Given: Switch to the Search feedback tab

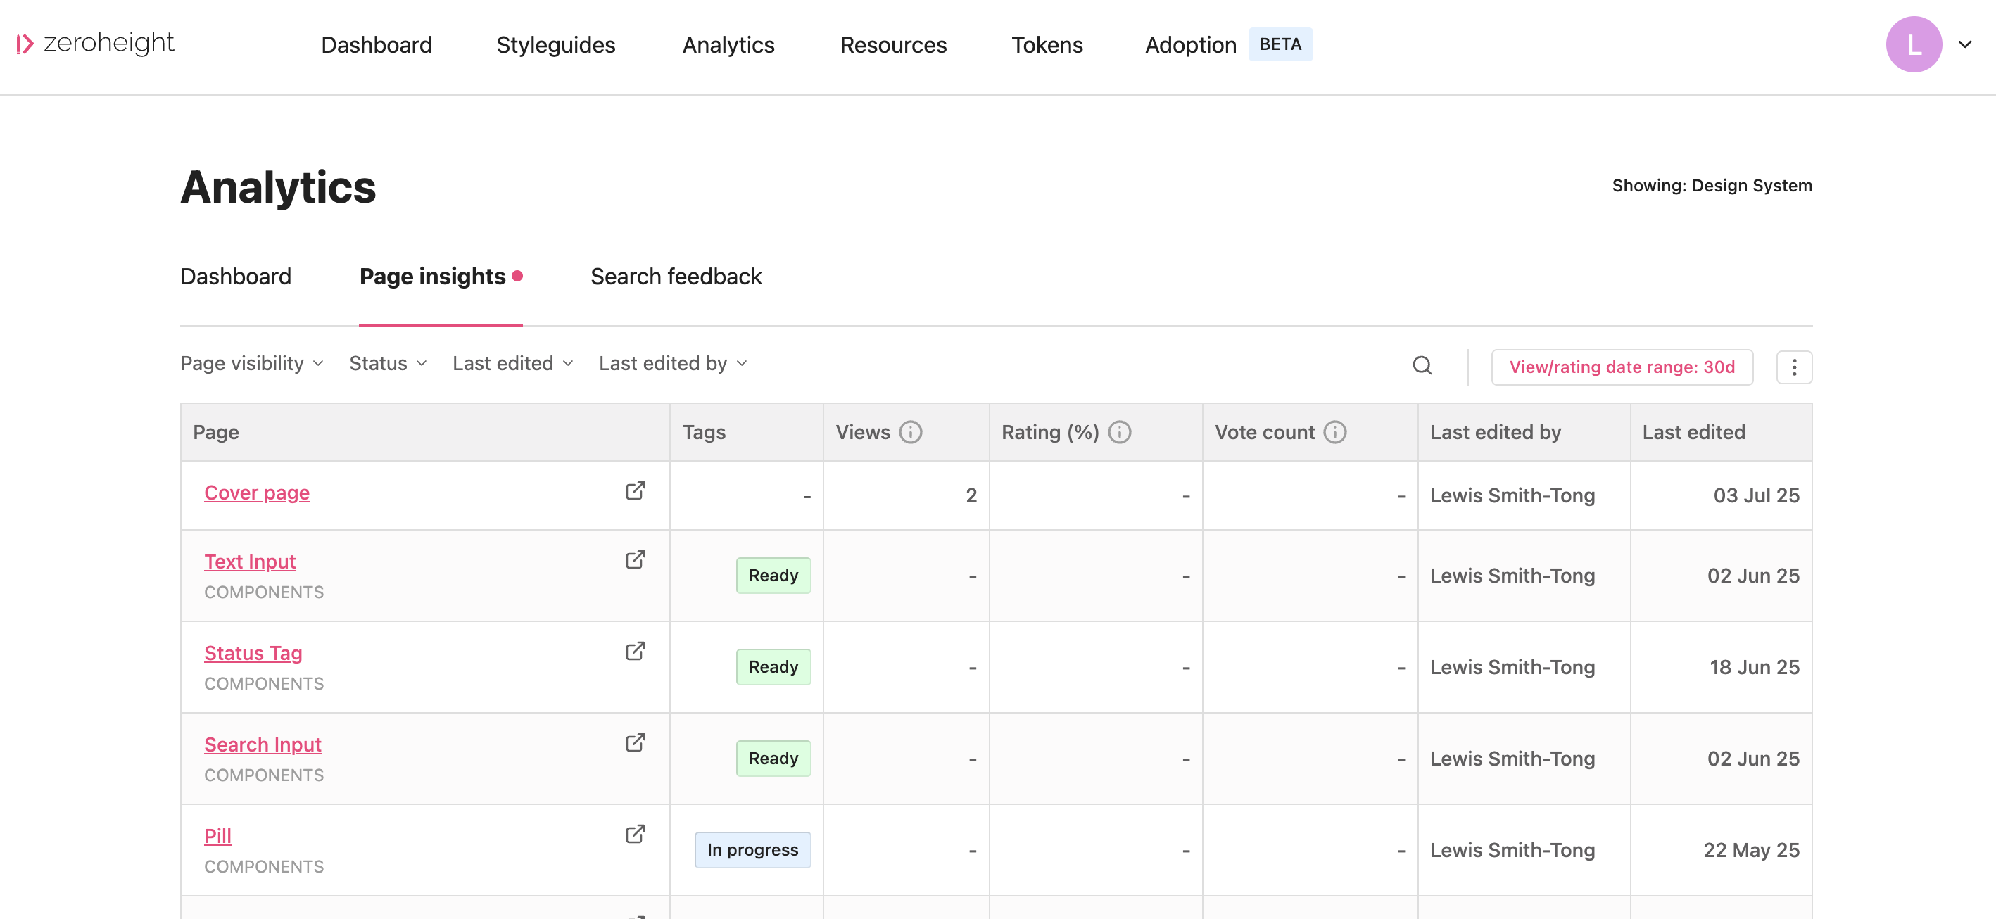Looking at the screenshot, I should point(676,277).
